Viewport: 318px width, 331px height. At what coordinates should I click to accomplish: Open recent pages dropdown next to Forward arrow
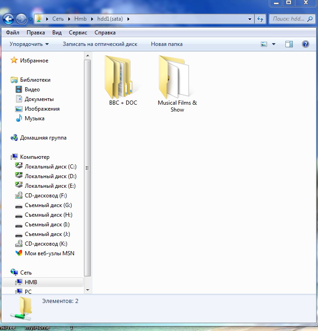(x=30, y=19)
